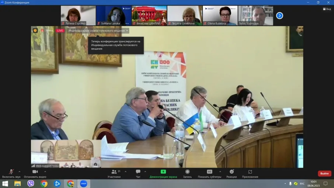This screenshot has height=188, width=334.
Task: Open the Вид view menu
Action: [326, 9]
